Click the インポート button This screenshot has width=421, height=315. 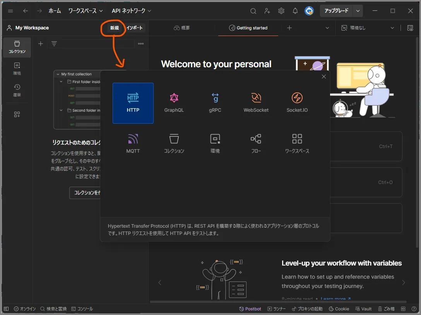click(134, 28)
